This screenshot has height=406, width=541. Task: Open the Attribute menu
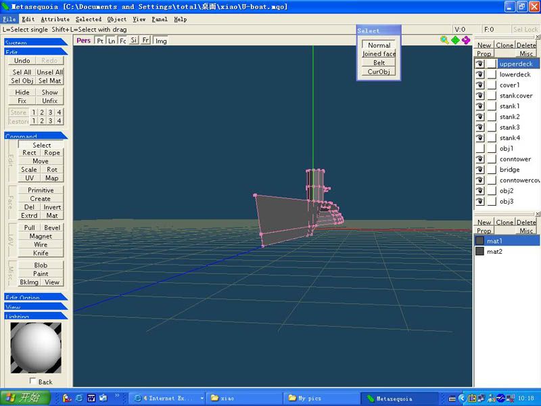[x=55, y=20]
